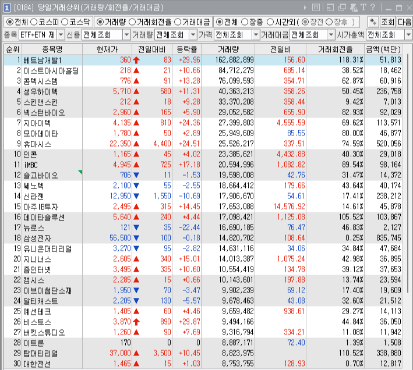
Task: Click the up arrow icon for 베트남개발1
Action: click(x=136, y=61)
